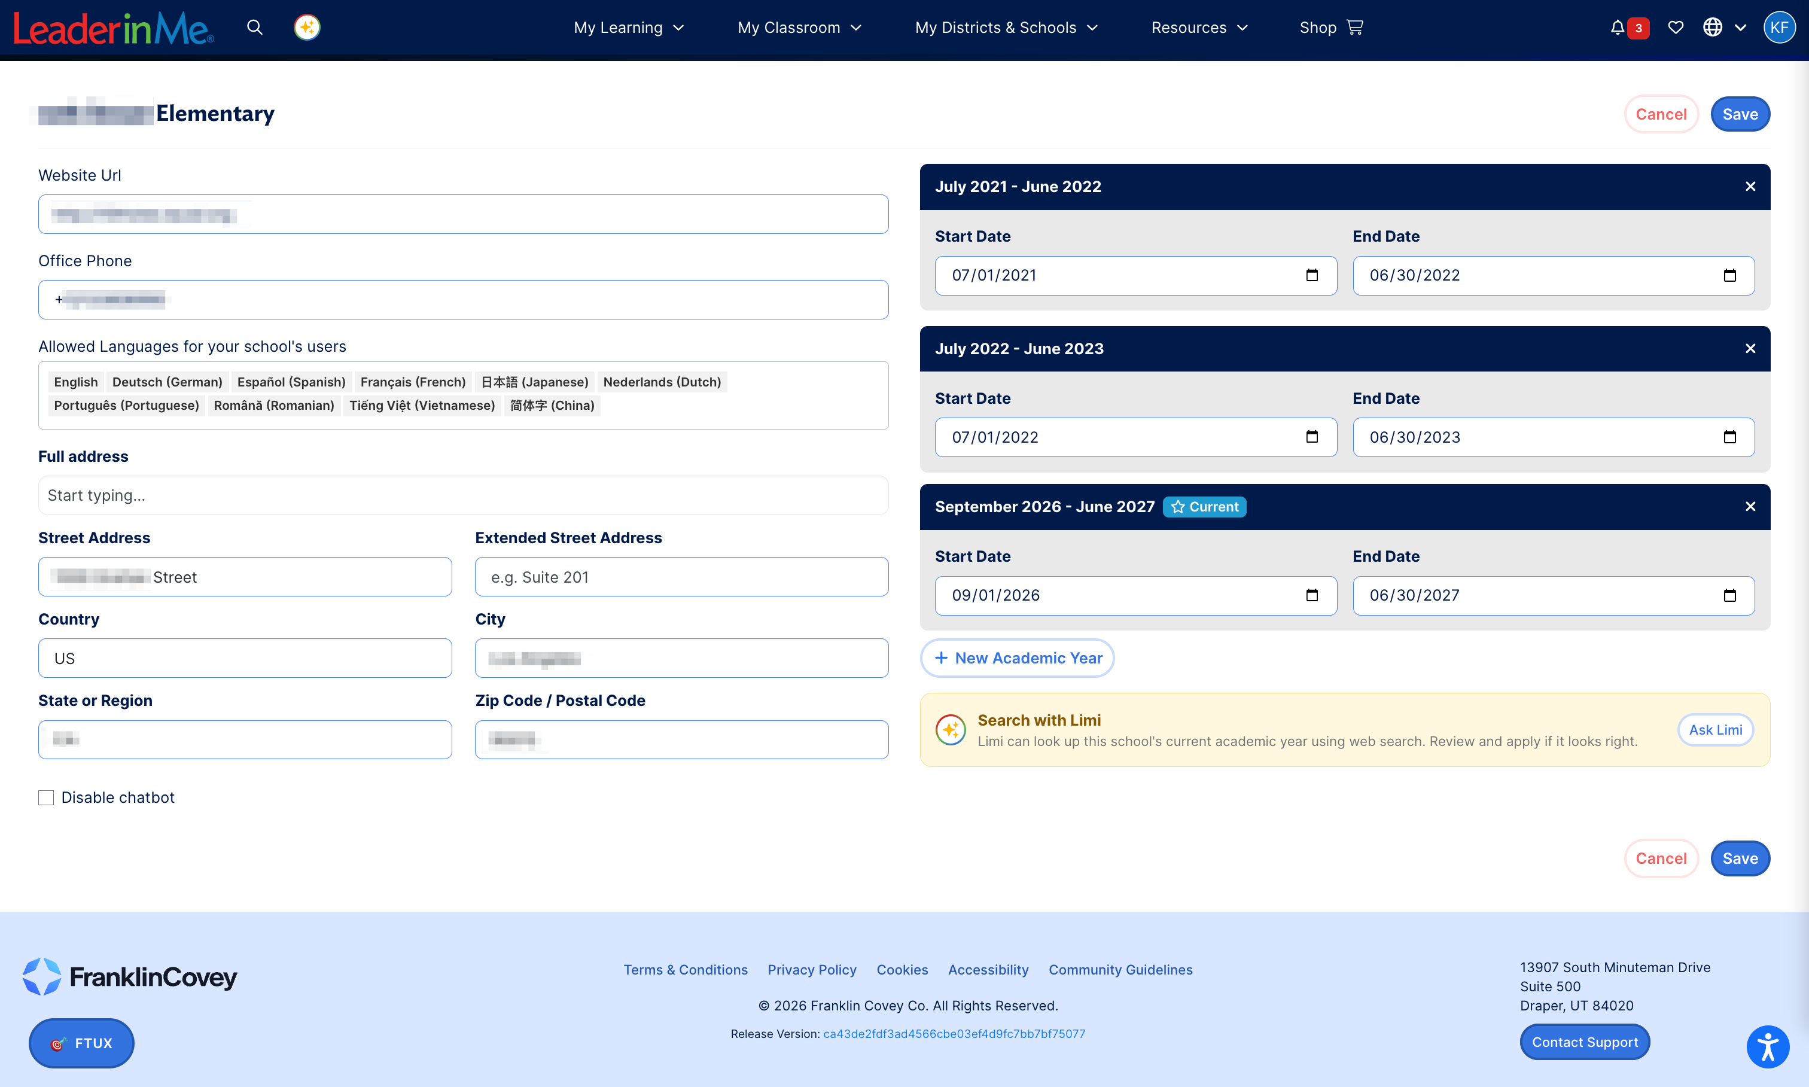The height and width of the screenshot is (1087, 1809).
Task: Click the bottom Save button
Action: coord(1740,858)
